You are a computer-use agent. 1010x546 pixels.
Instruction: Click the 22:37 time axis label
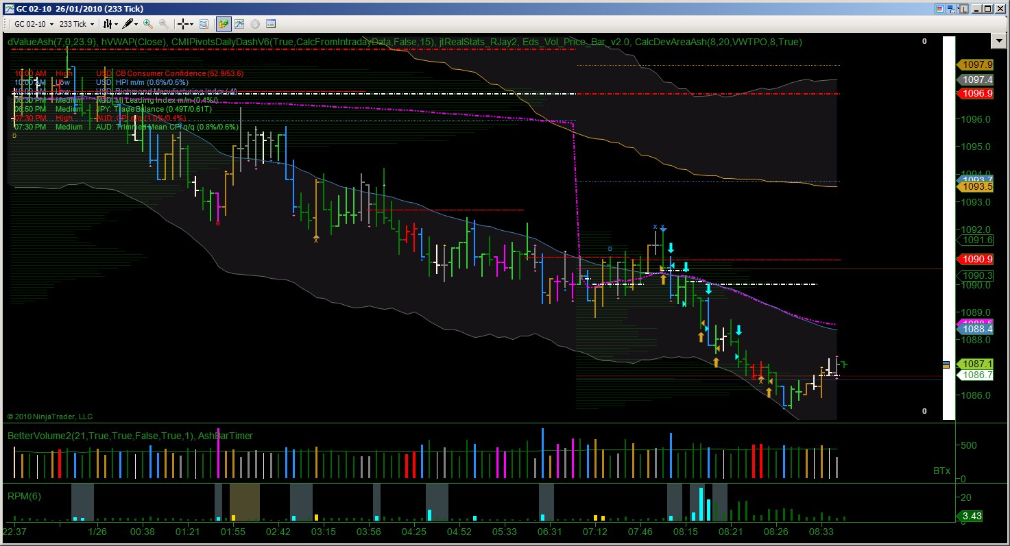pyautogui.click(x=14, y=532)
